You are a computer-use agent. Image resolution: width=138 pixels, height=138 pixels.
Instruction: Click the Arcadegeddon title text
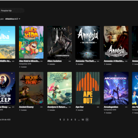pyautogui.click(x=111, y=107)
